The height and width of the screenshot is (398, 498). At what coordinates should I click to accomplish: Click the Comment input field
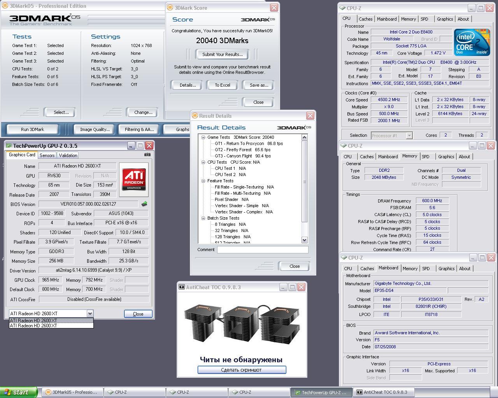coord(263,250)
